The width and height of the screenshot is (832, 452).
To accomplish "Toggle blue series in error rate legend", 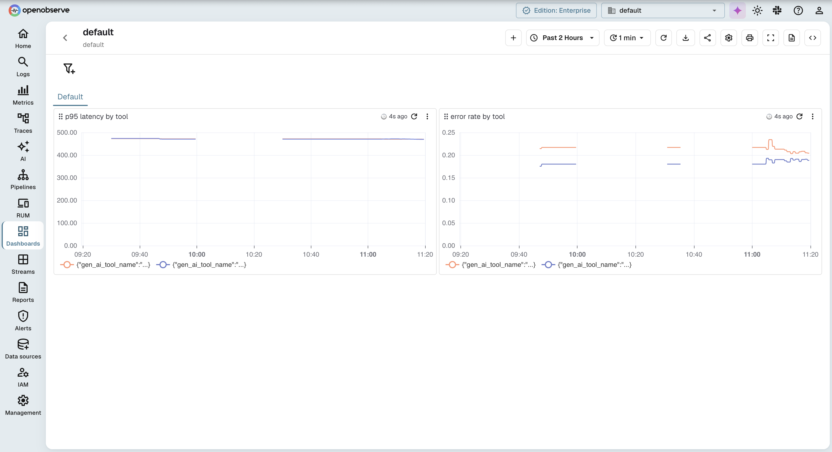I will 587,265.
